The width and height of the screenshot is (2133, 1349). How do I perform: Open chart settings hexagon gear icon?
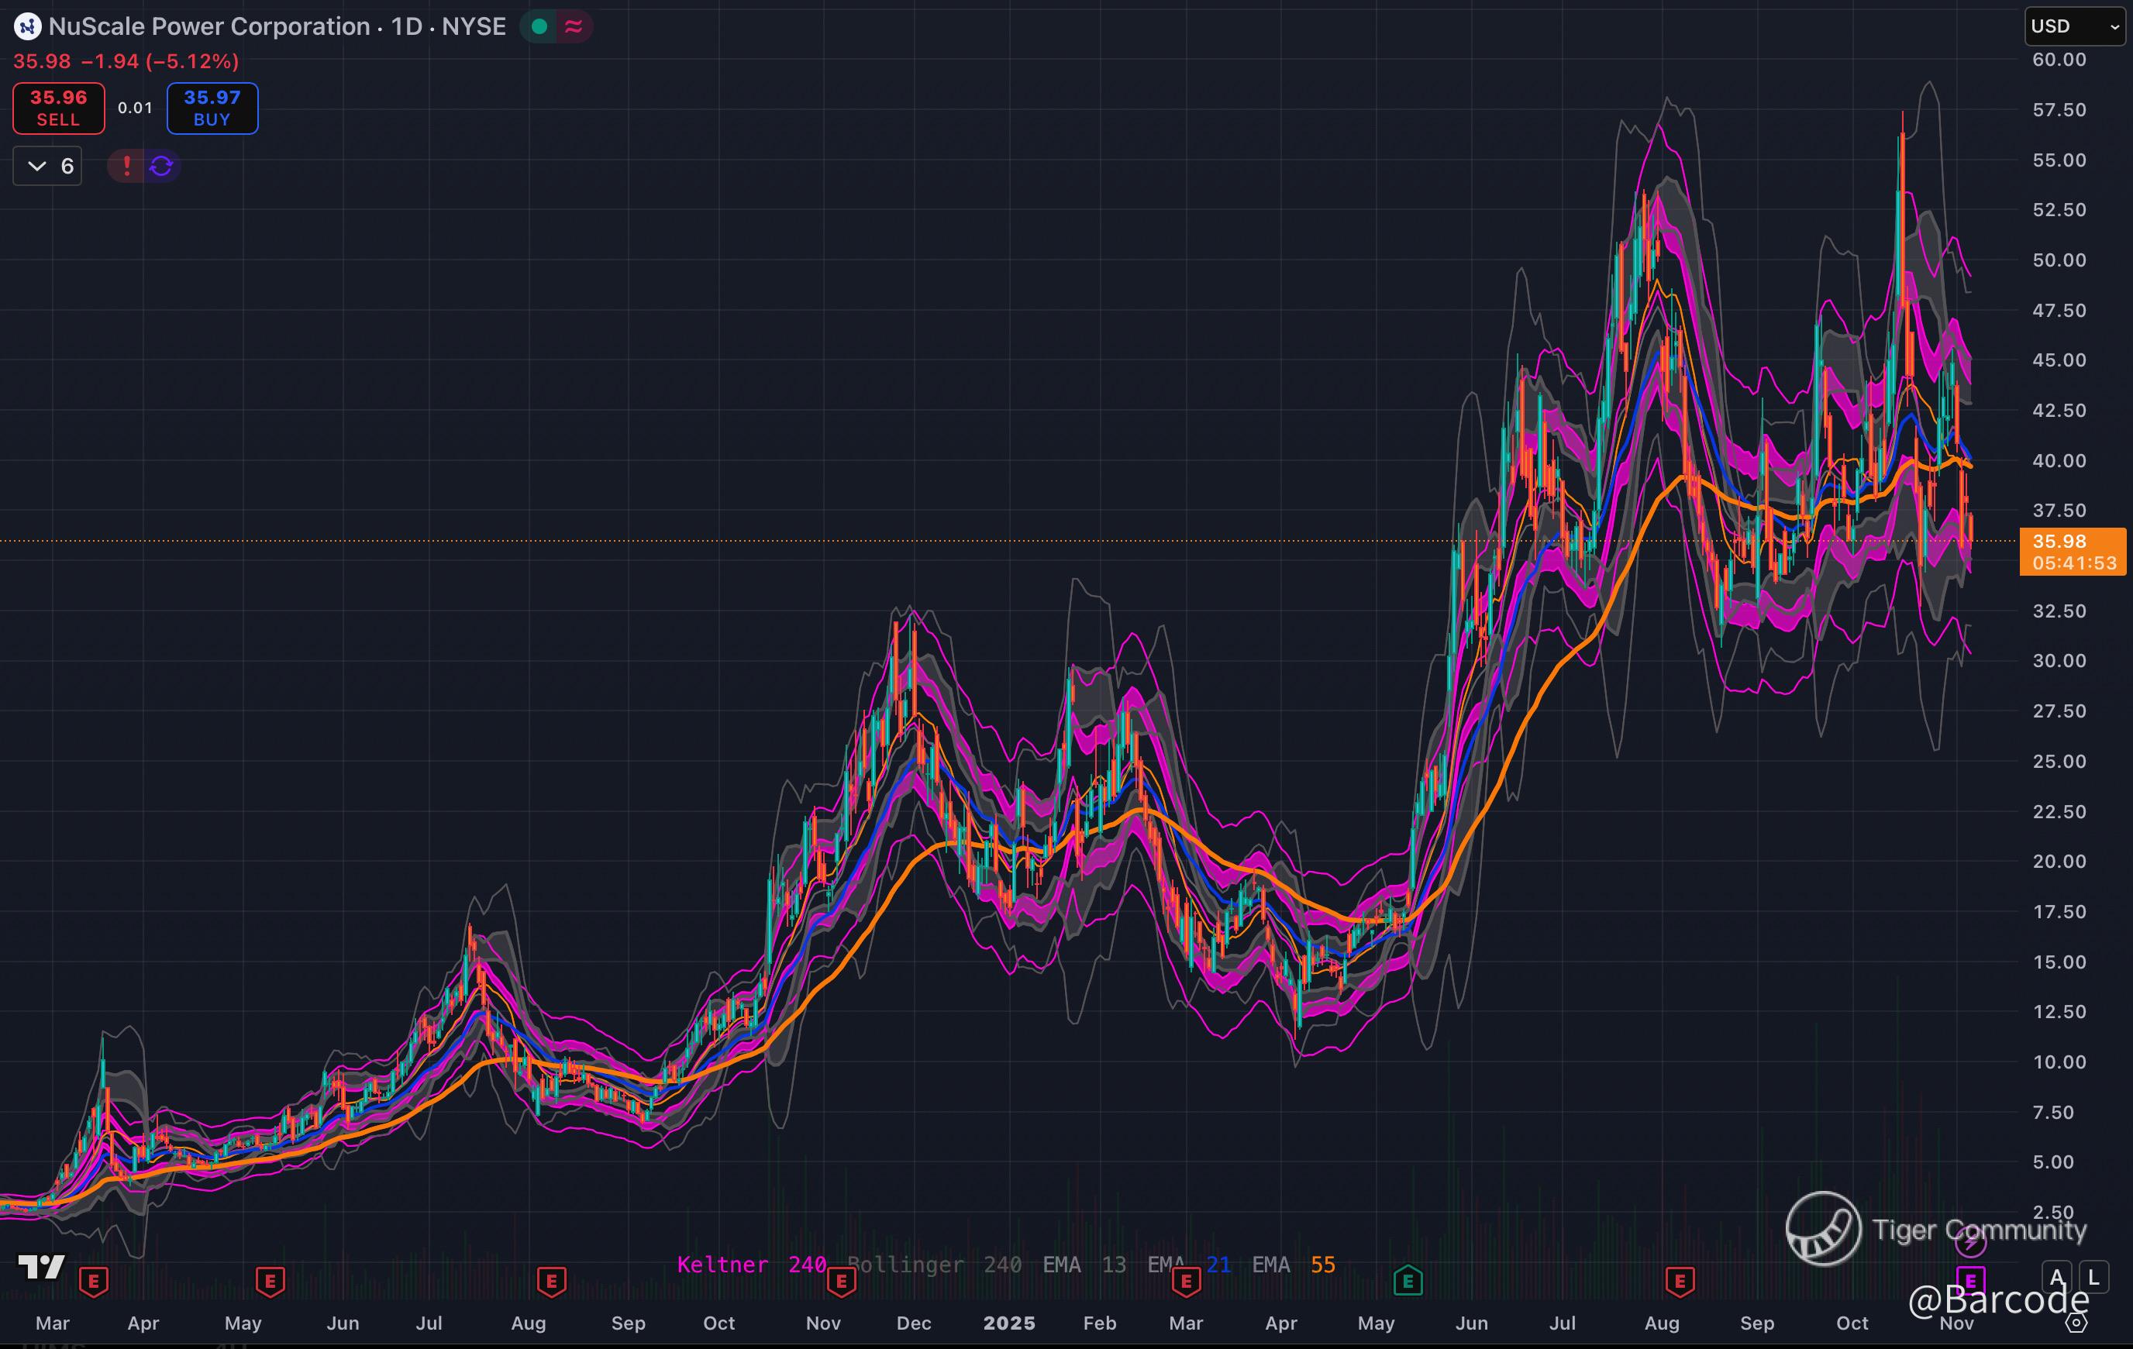pos(2076,1323)
